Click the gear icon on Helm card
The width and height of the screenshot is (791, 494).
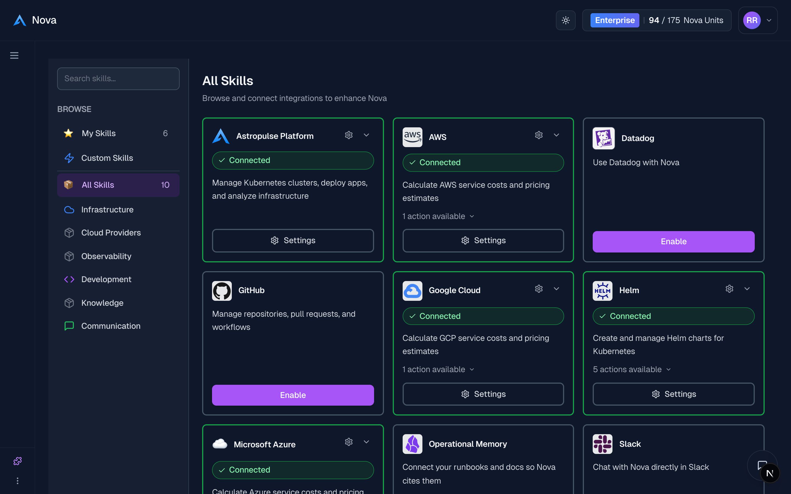(729, 289)
